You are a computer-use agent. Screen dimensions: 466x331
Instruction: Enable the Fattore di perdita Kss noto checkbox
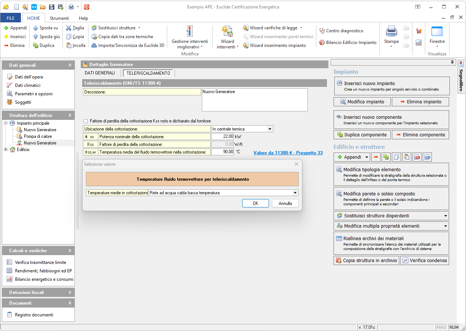pos(86,121)
